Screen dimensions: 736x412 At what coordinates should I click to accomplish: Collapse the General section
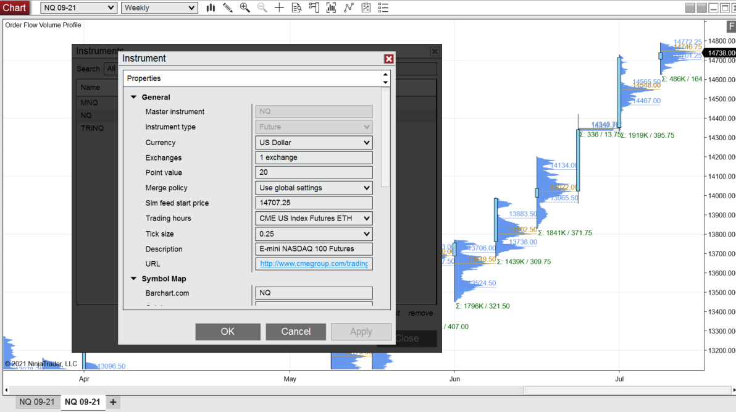pos(134,97)
